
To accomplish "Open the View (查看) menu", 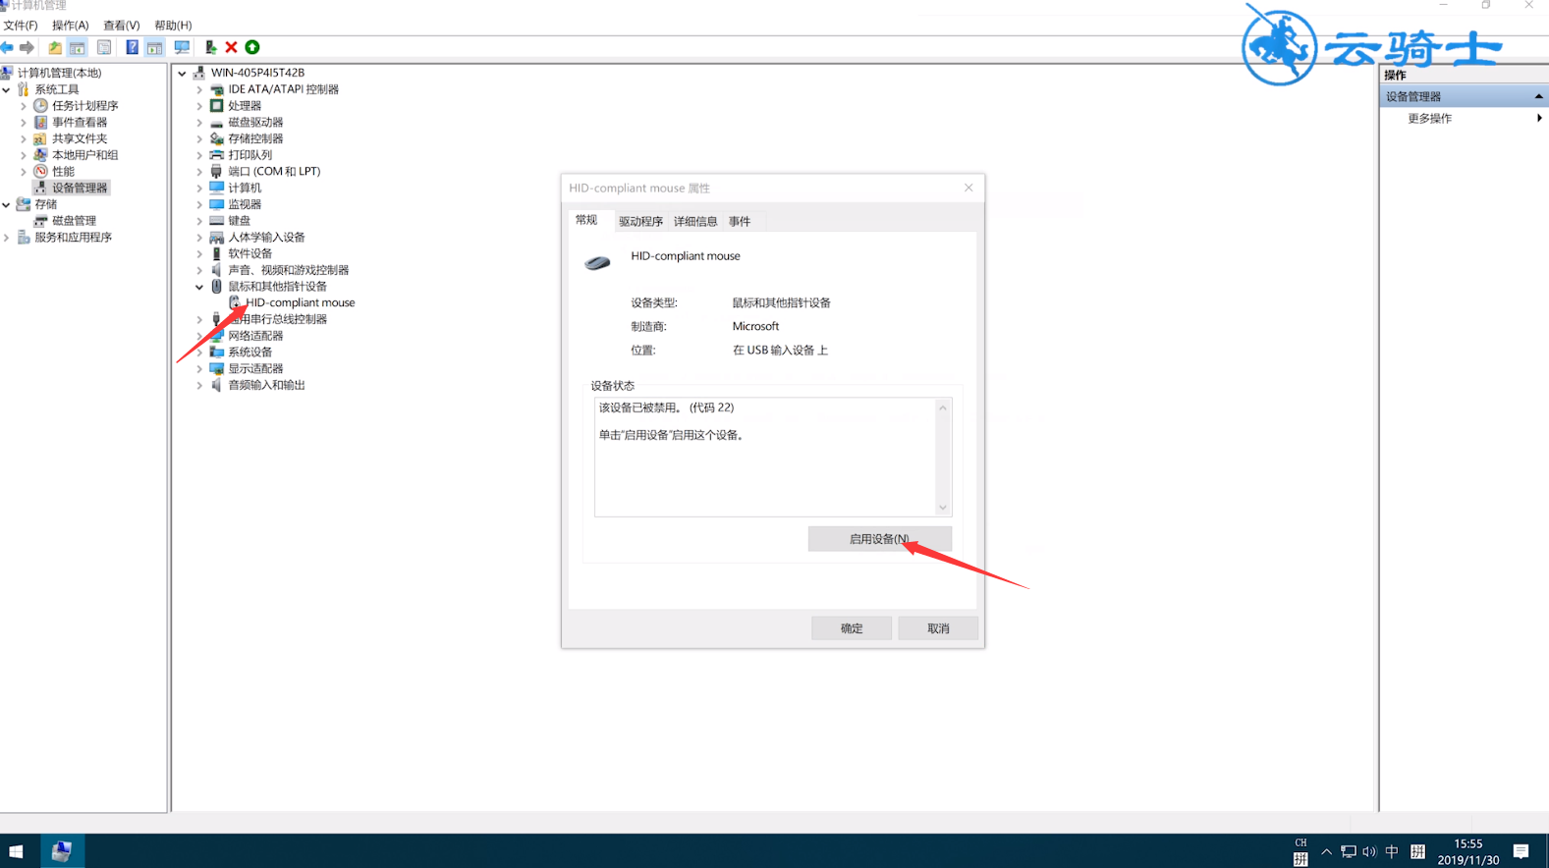I will tap(122, 26).
